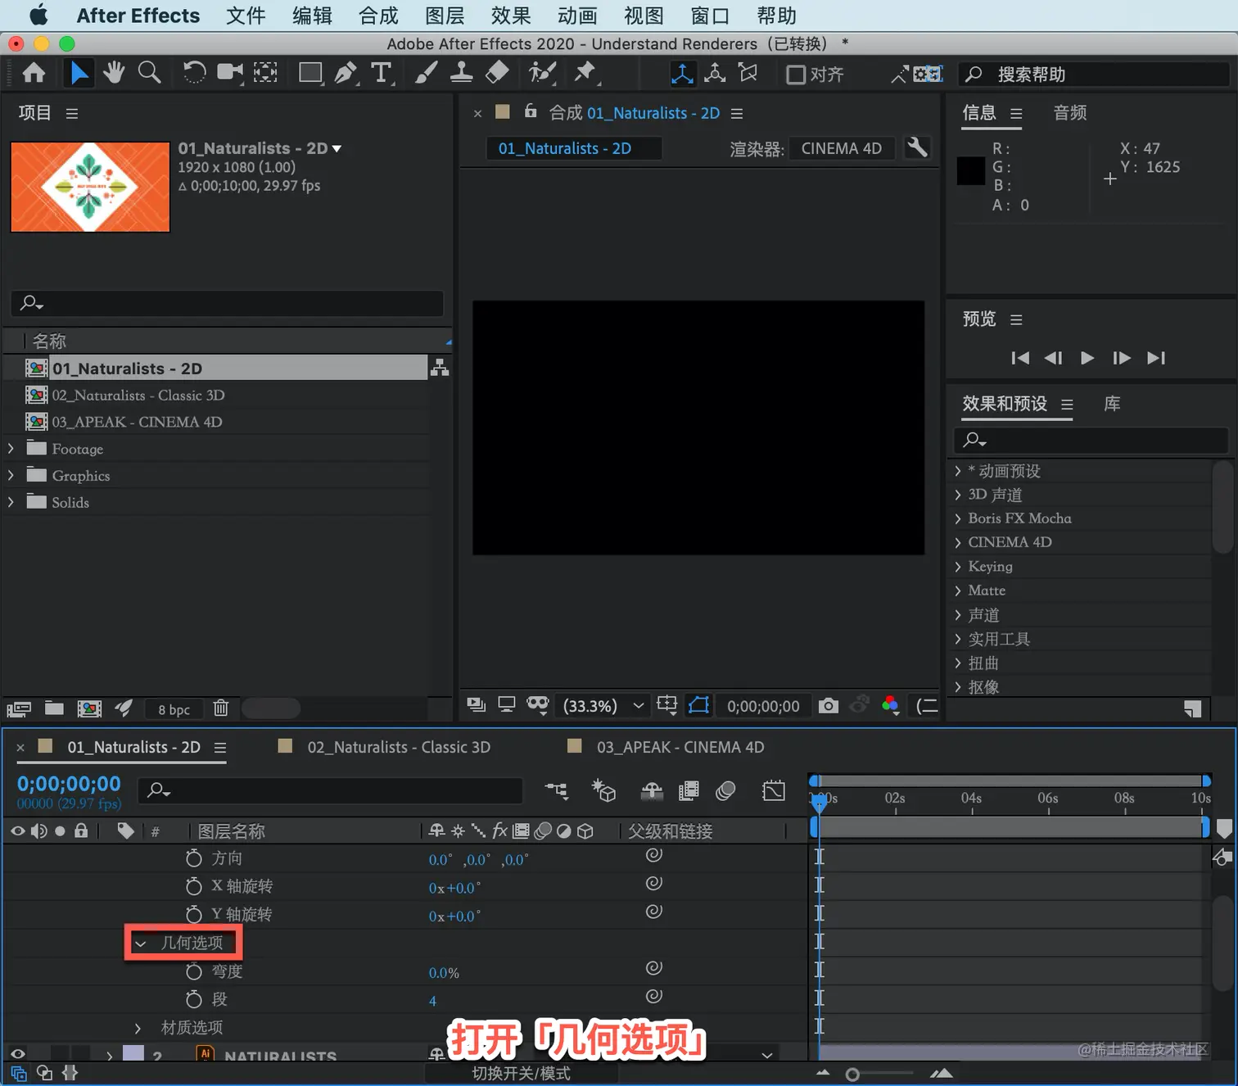
Task: Open the 合成 menu
Action: point(378,16)
